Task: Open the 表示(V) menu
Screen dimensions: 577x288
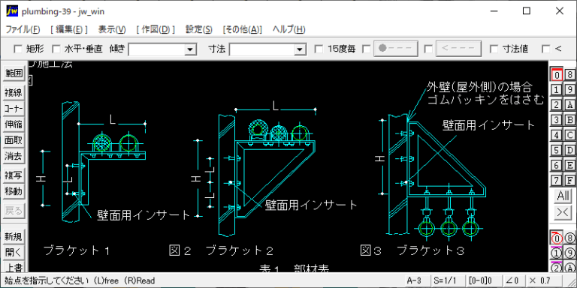Action: point(112,30)
